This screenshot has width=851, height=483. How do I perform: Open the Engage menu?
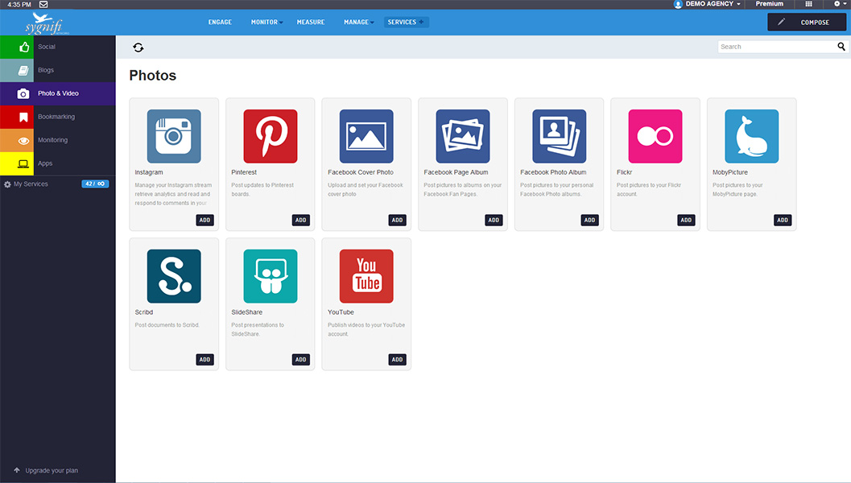coord(220,23)
